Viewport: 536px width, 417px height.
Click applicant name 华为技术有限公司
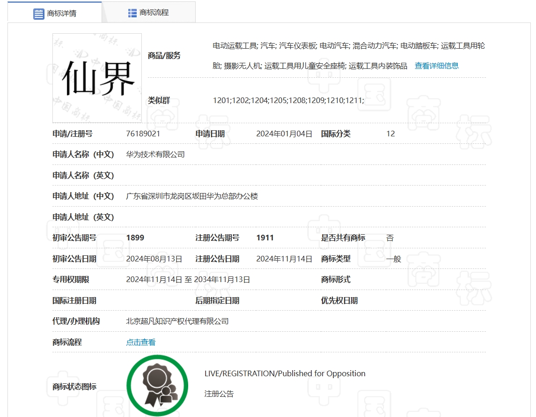(155, 154)
